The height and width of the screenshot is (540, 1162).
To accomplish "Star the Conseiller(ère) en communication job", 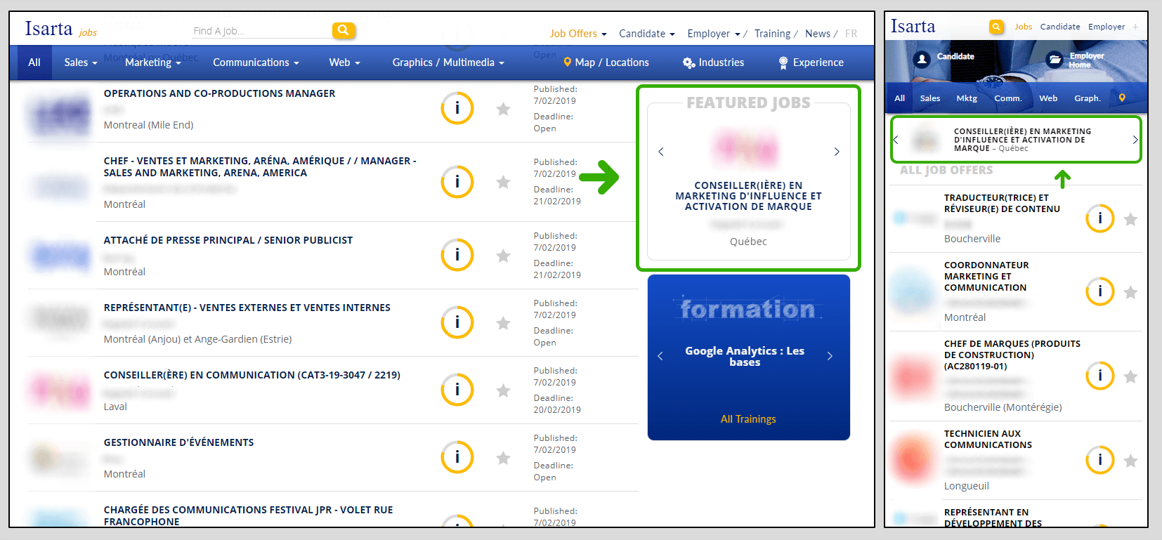I will pos(503,390).
